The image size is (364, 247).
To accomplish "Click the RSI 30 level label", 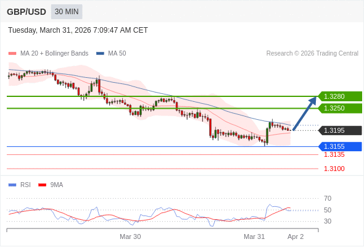I will [328, 221].
